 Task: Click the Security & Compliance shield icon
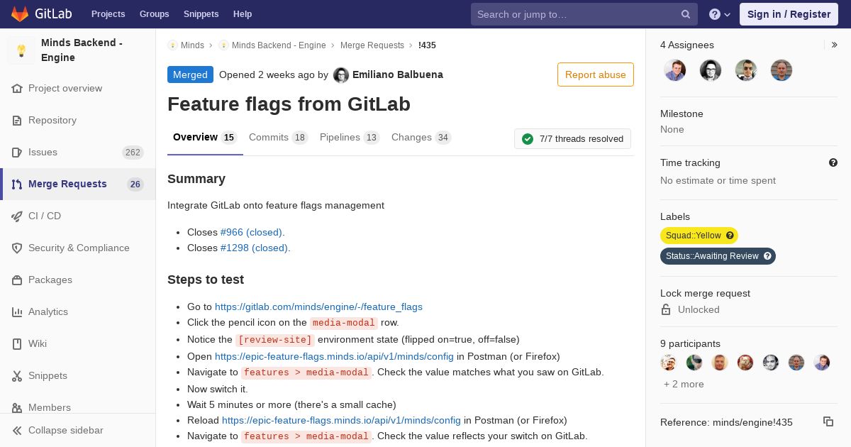(x=17, y=248)
